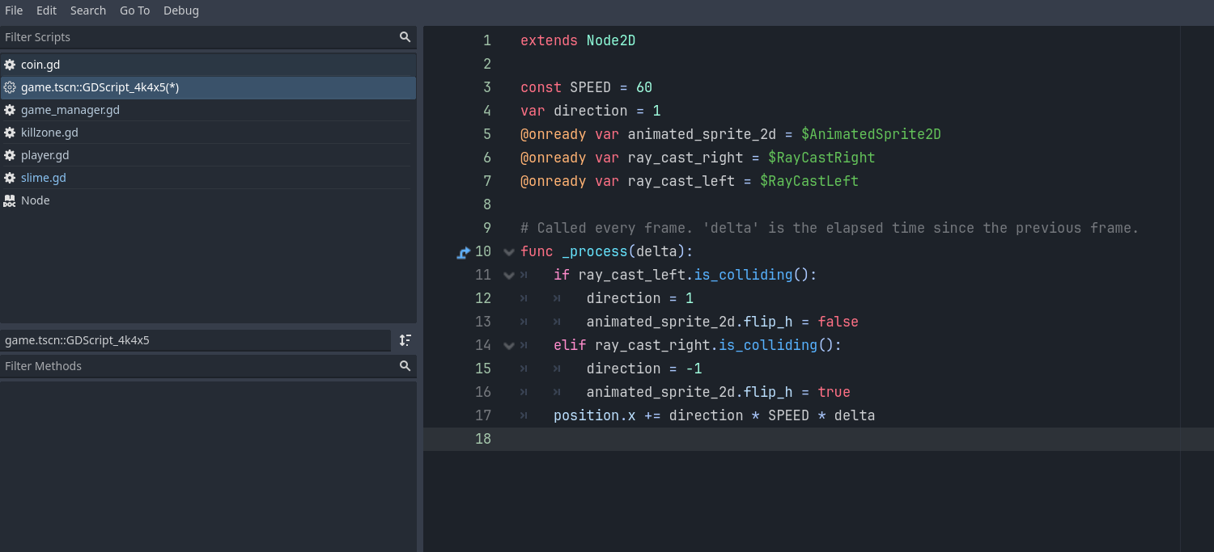Click the Filter Scripts magnifier icon
Screen dimensions: 1214x552
(x=405, y=37)
